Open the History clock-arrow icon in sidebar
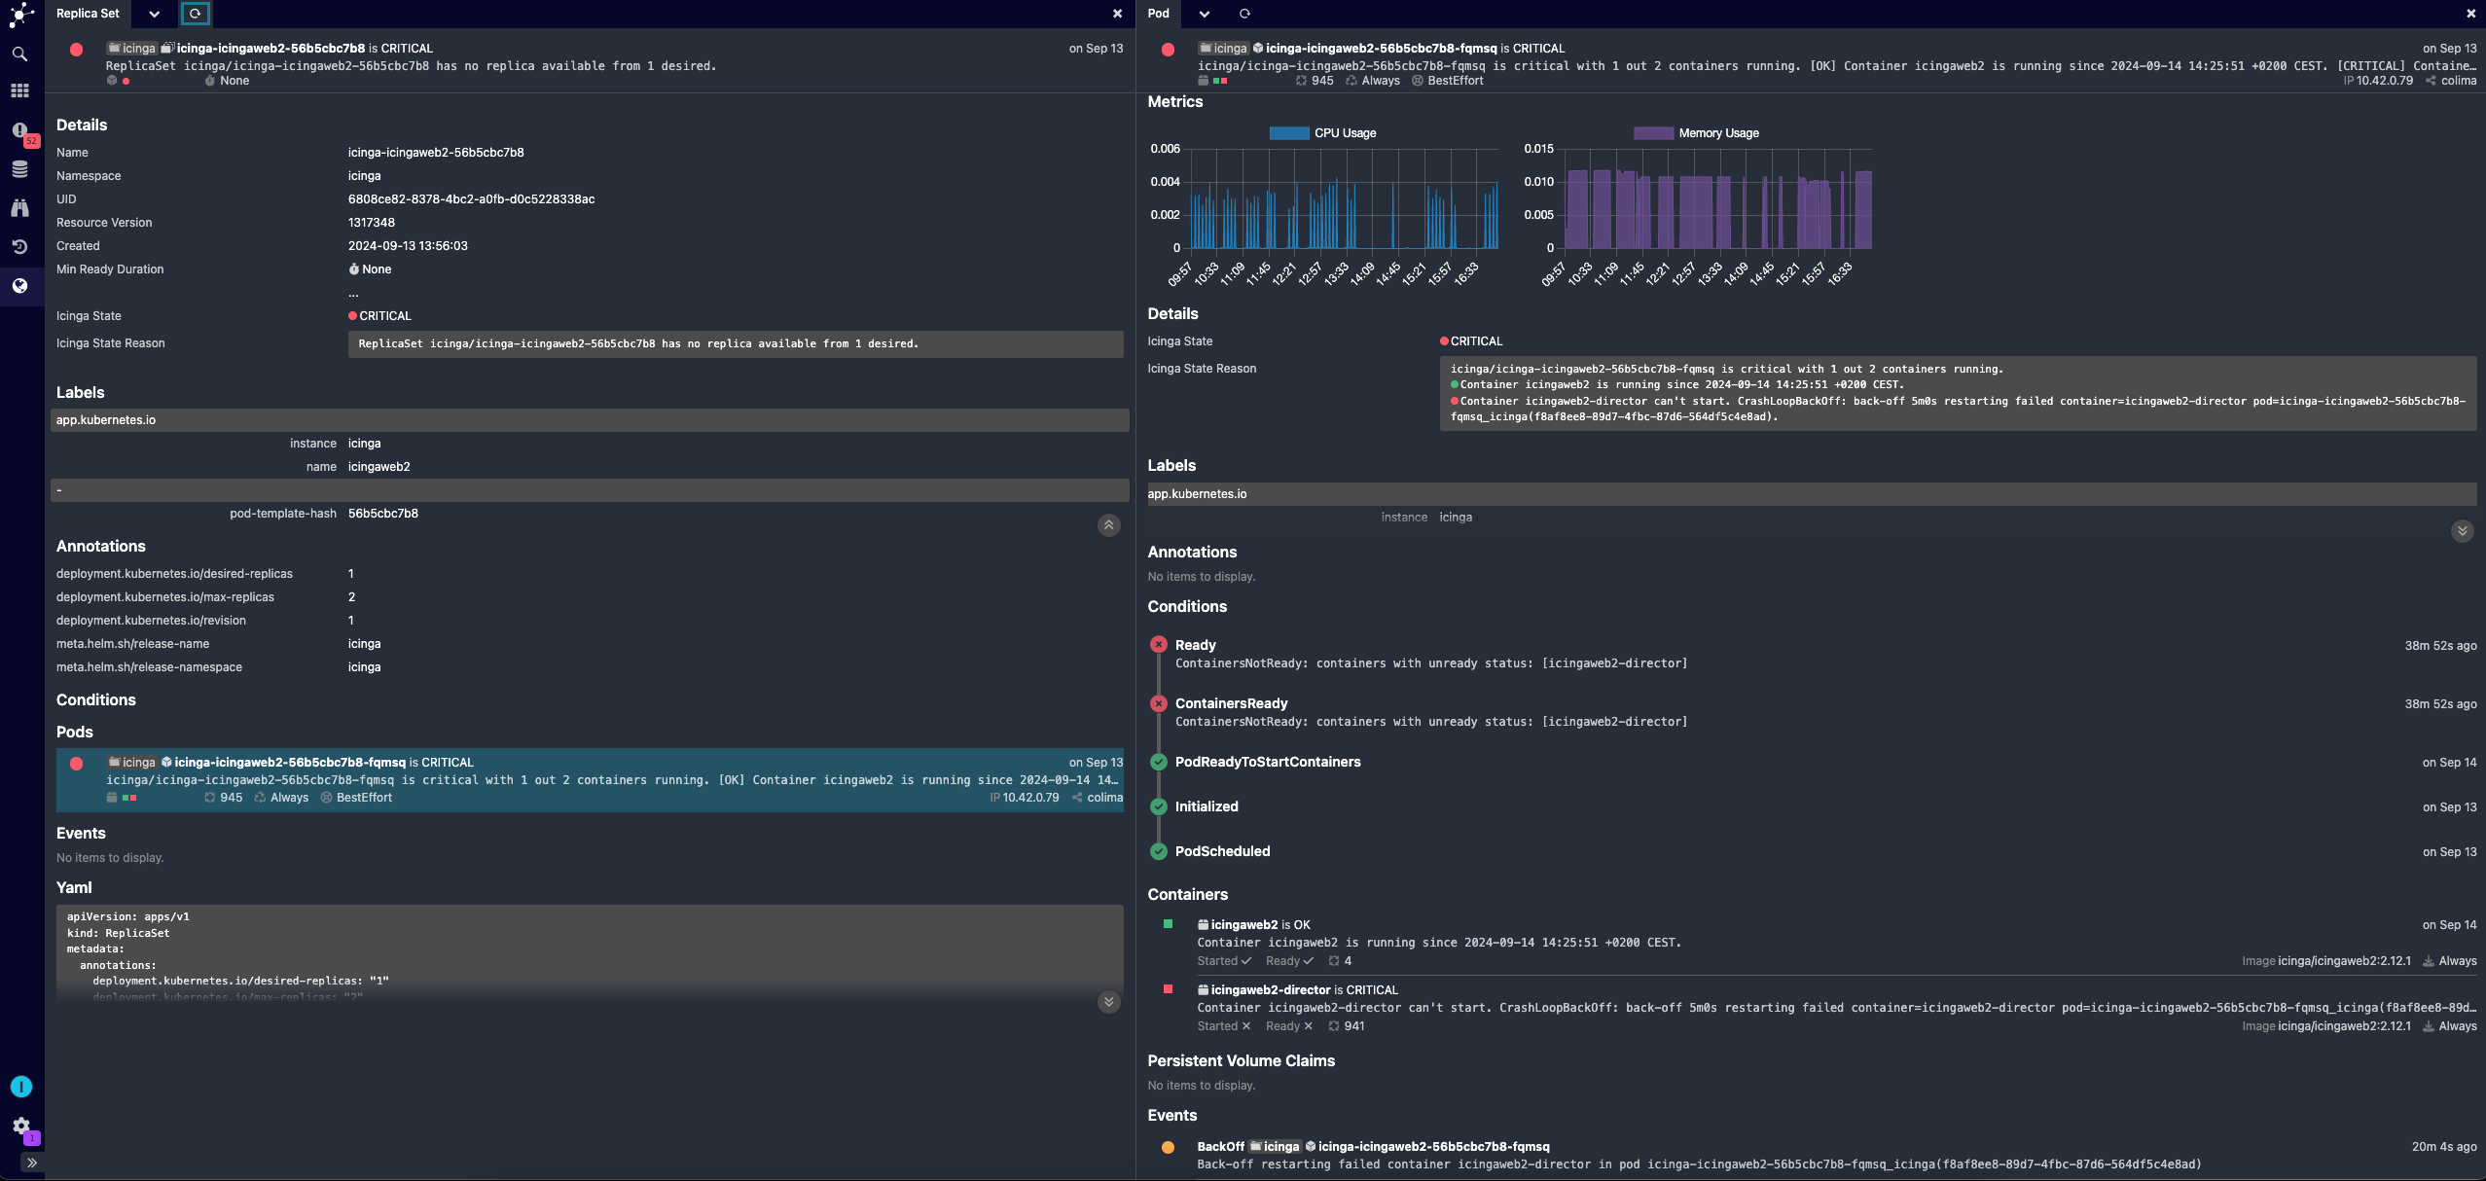The width and height of the screenshot is (2486, 1181). tap(19, 247)
